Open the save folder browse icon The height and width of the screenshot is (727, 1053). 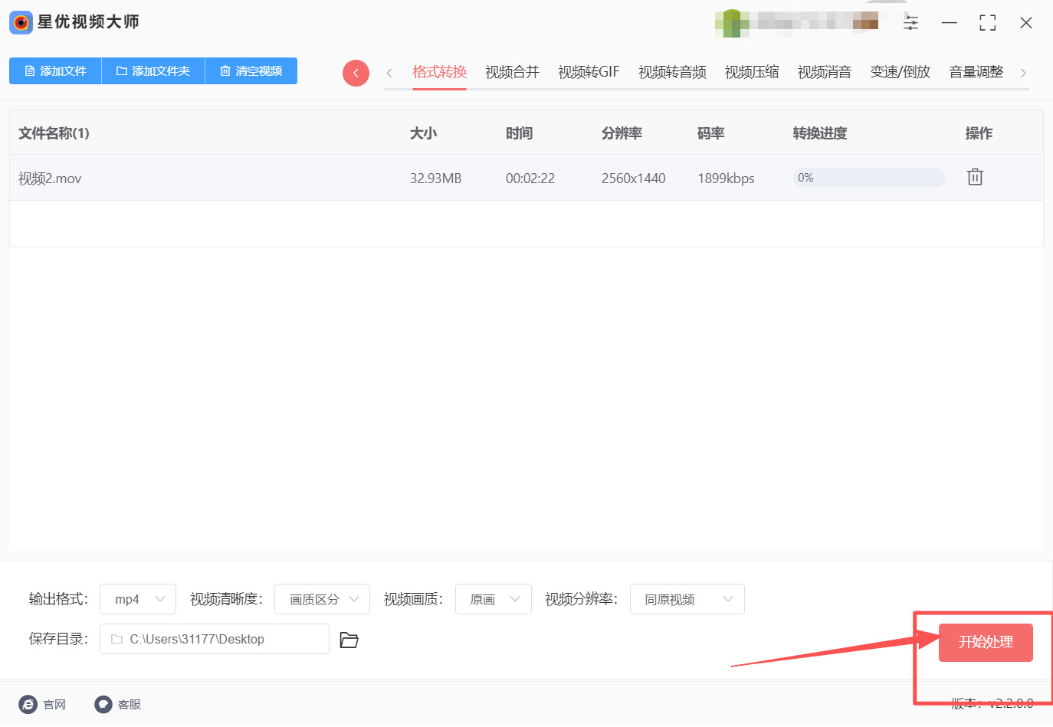349,640
